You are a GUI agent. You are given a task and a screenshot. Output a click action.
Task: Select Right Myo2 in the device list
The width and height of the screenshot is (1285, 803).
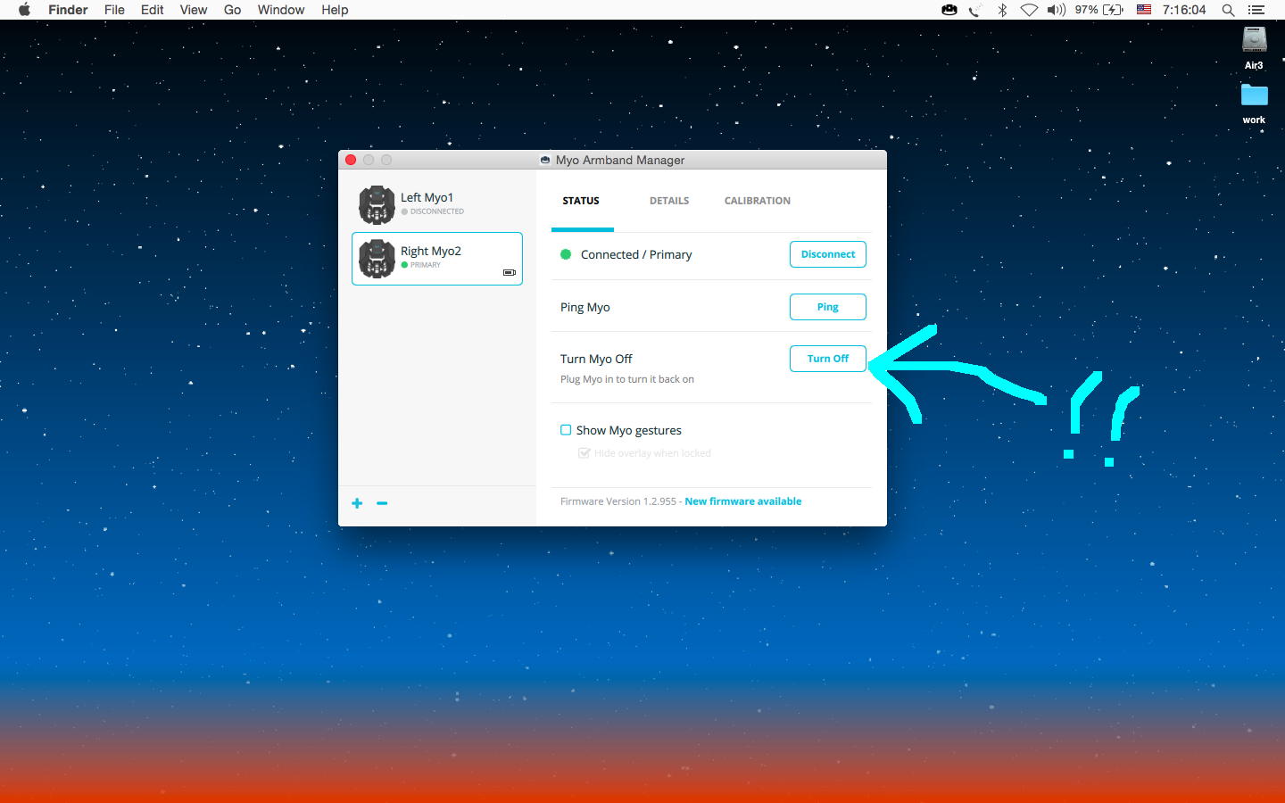(437, 259)
